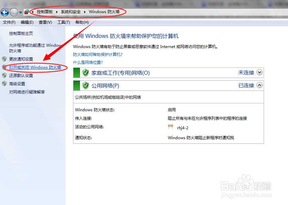Click the green shield on 家庭或工作(专用)网络 bar
The image size is (288, 205).
85,72
